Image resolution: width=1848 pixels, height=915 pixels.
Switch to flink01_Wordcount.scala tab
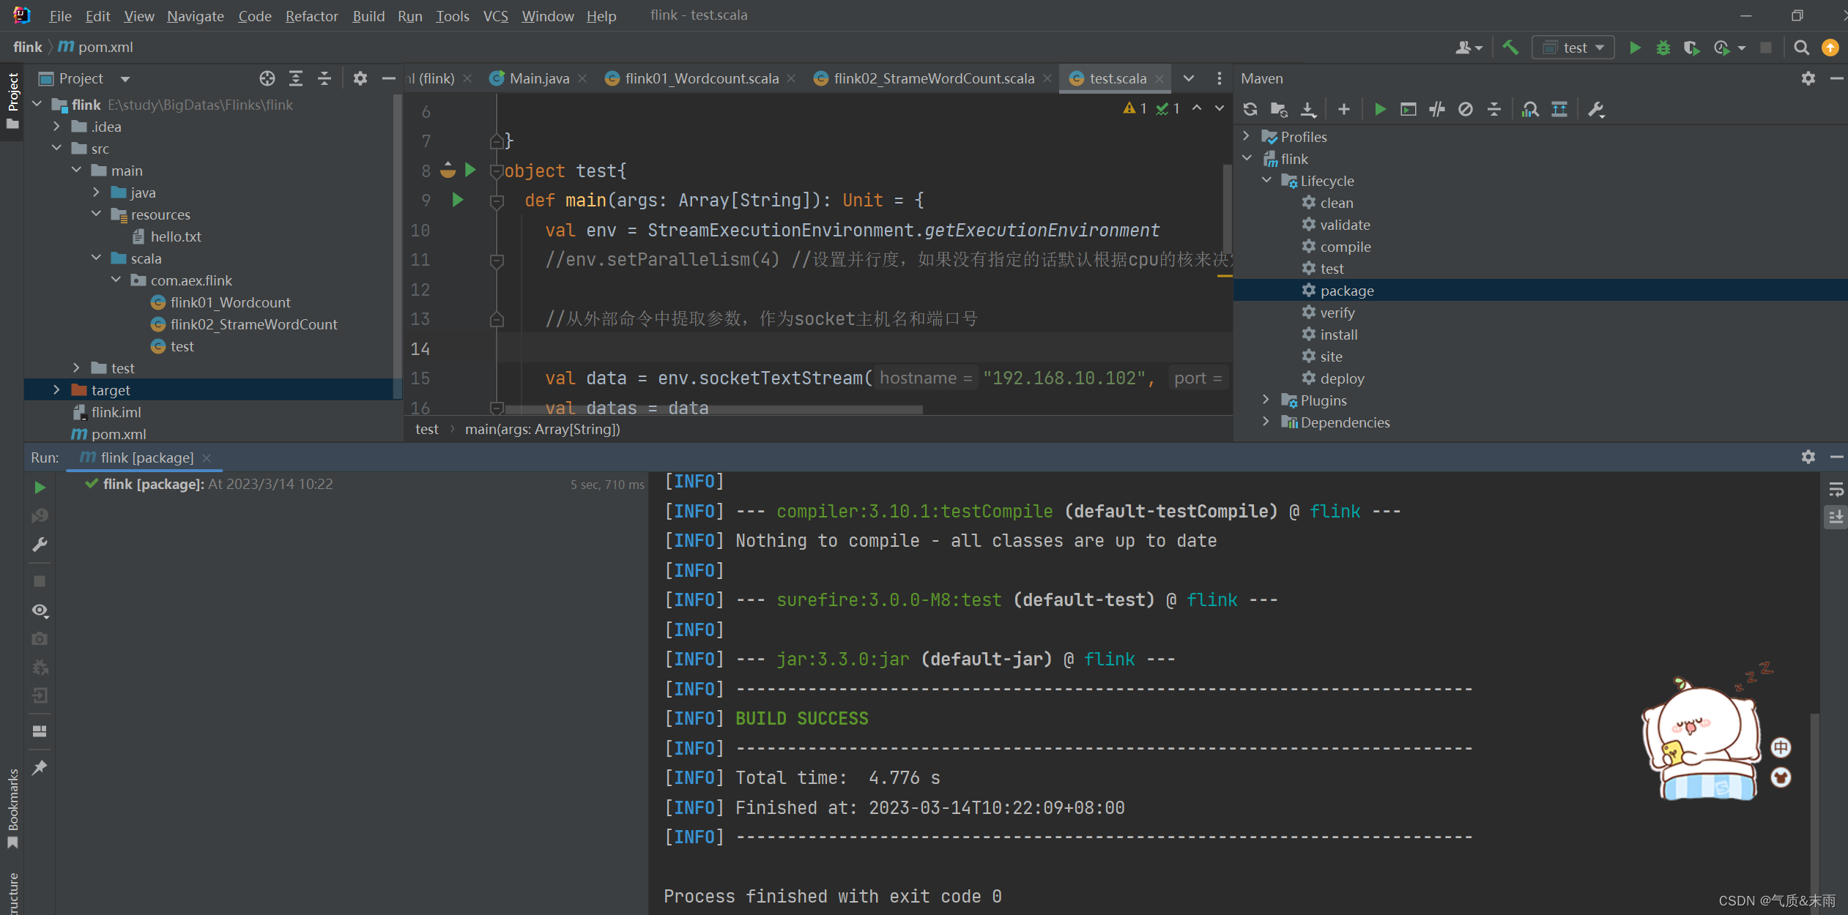pyautogui.click(x=701, y=78)
